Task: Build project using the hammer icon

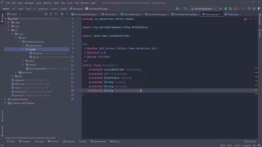Action: [x=185, y=9]
